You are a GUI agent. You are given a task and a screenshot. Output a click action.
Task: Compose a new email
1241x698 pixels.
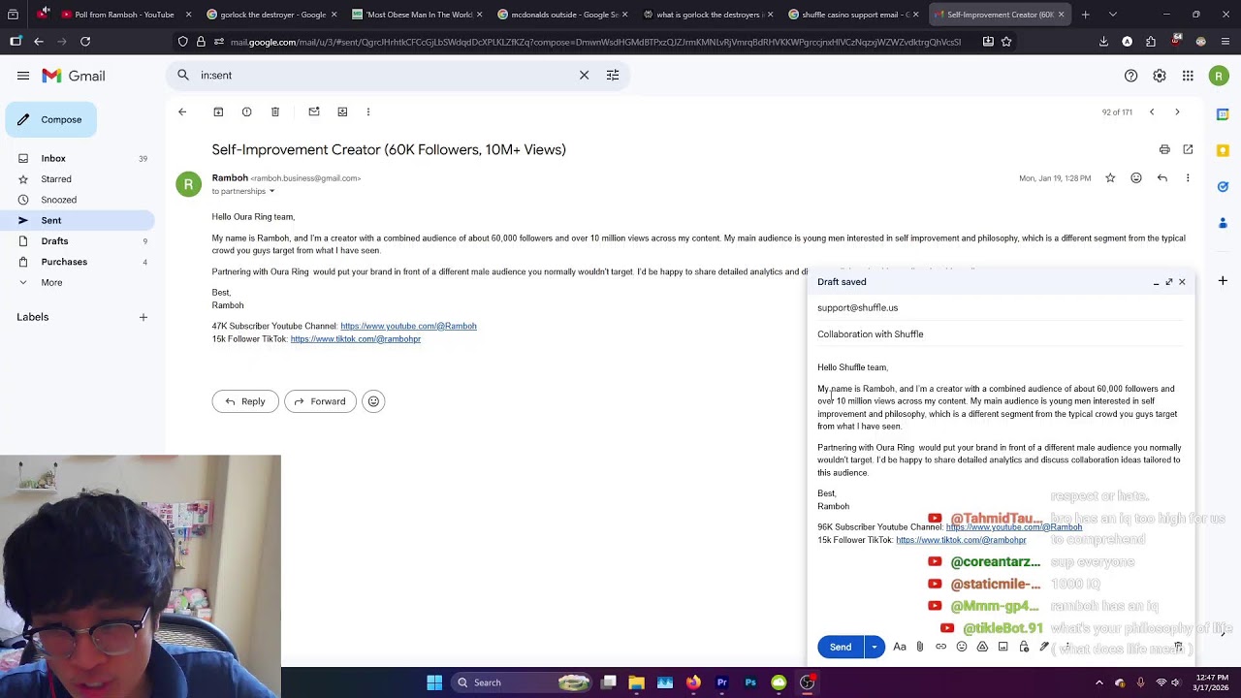50,120
